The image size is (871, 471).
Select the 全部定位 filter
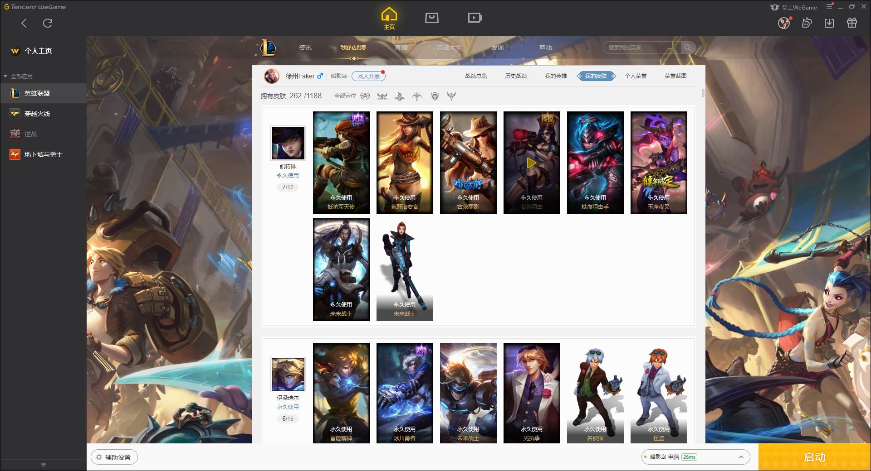click(345, 96)
